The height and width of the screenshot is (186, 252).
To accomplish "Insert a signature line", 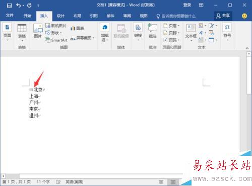I will click(x=213, y=26).
